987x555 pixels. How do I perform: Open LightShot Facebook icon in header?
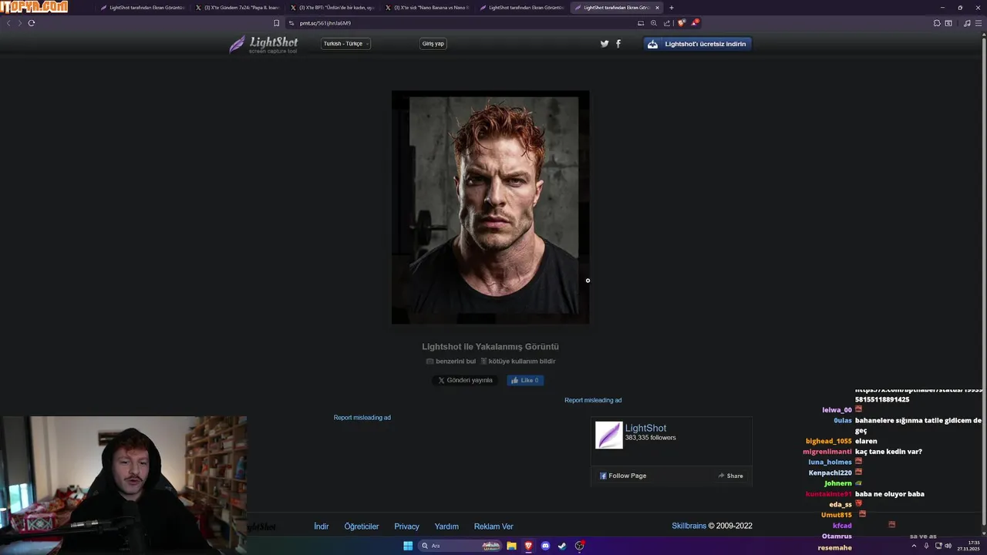coord(618,44)
